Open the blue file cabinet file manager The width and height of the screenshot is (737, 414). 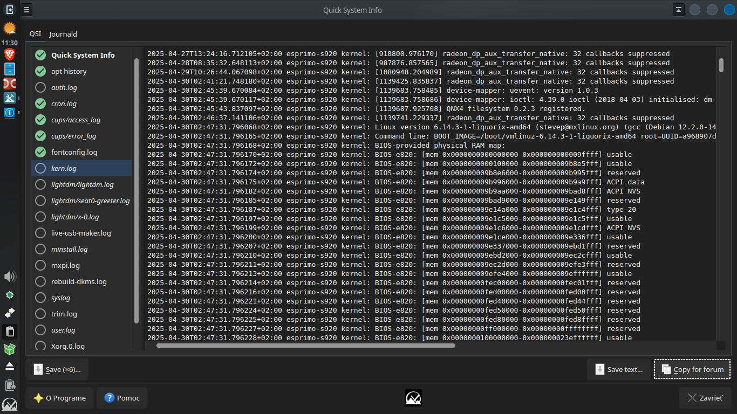(x=10, y=69)
